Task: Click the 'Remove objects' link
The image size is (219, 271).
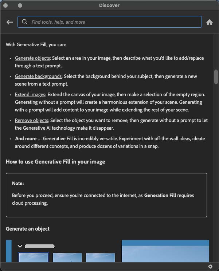Action: [x=31, y=120]
